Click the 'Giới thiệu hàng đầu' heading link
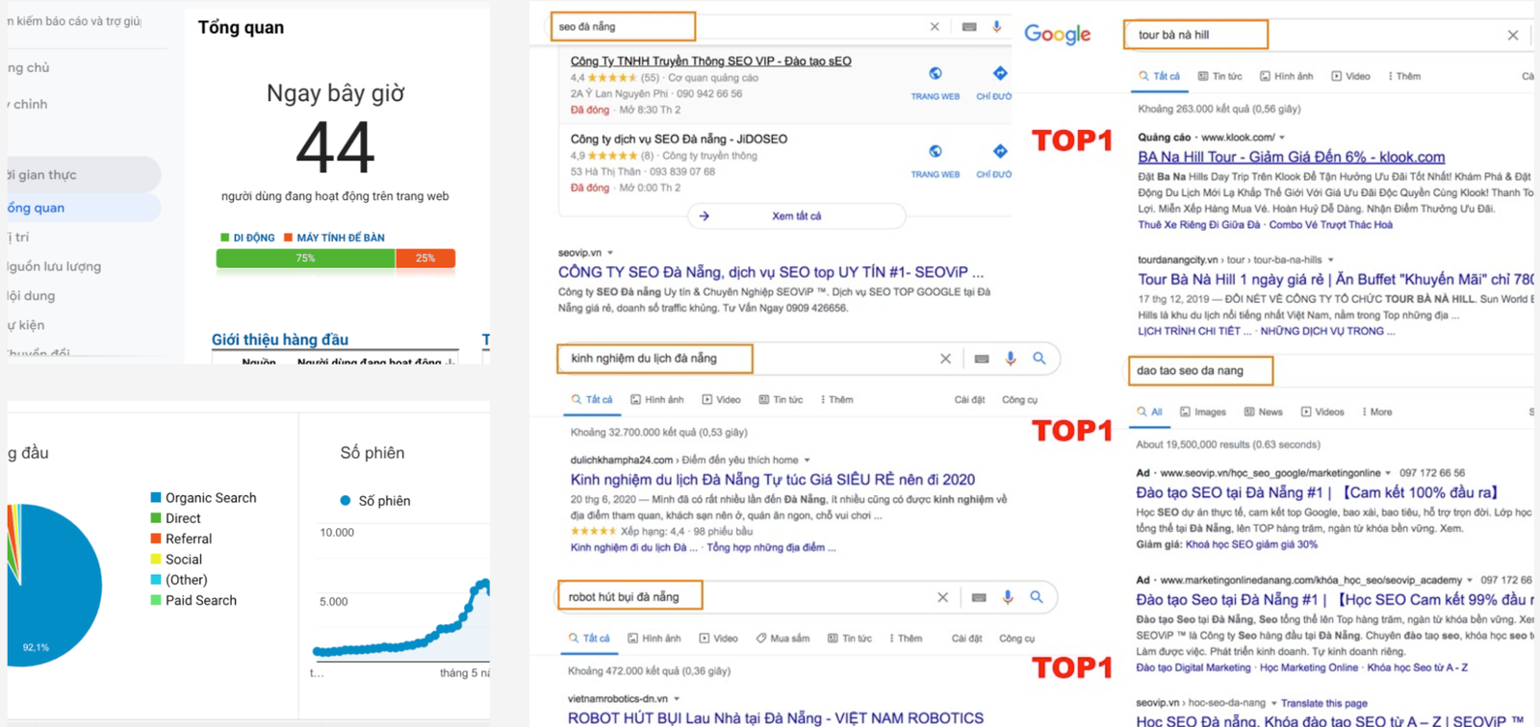Image resolution: width=1540 pixels, height=727 pixels. [280, 339]
